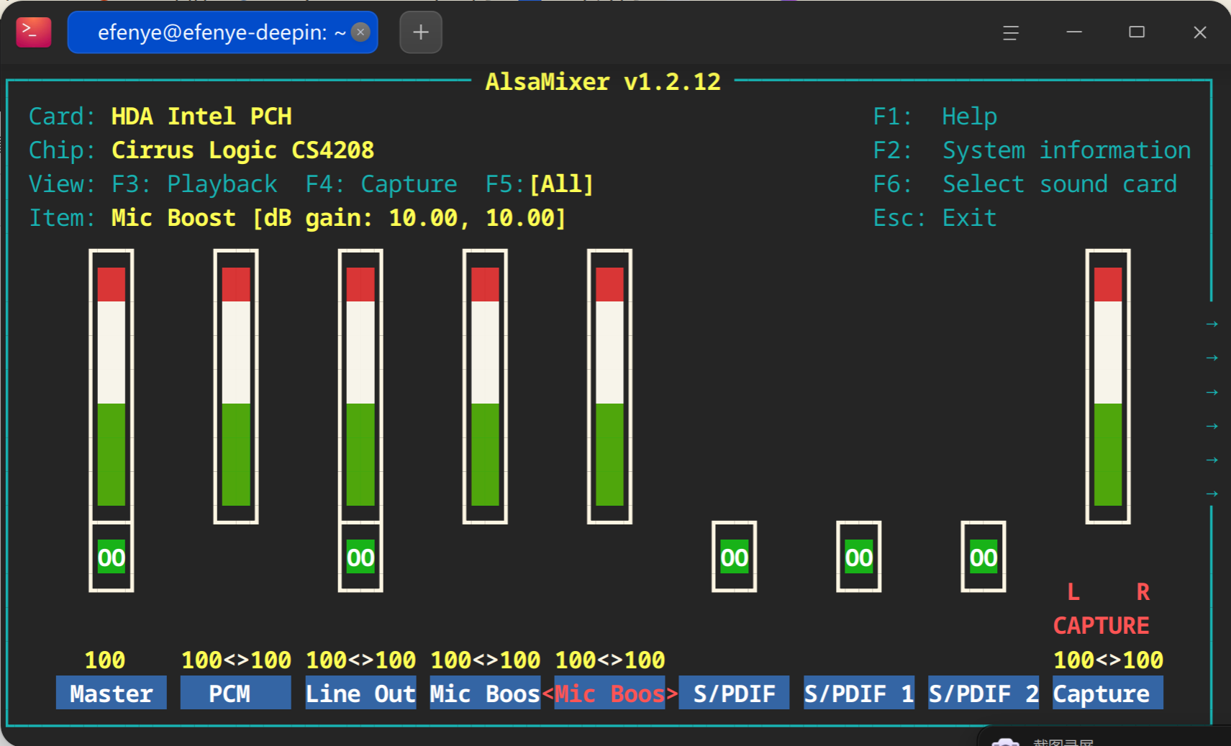The width and height of the screenshot is (1231, 746).
Task: Click the selected Mic Boost volume bar
Action: point(610,386)
